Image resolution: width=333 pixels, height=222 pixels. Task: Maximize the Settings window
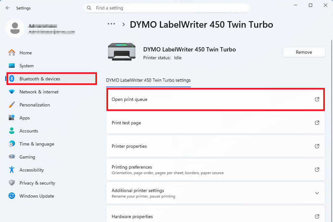tap(311, 5)
